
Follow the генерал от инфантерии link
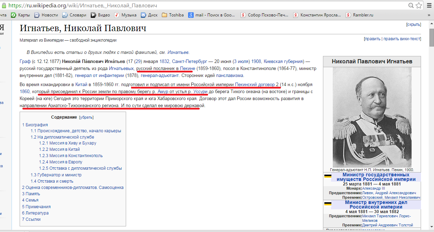[x=99, y=75]
